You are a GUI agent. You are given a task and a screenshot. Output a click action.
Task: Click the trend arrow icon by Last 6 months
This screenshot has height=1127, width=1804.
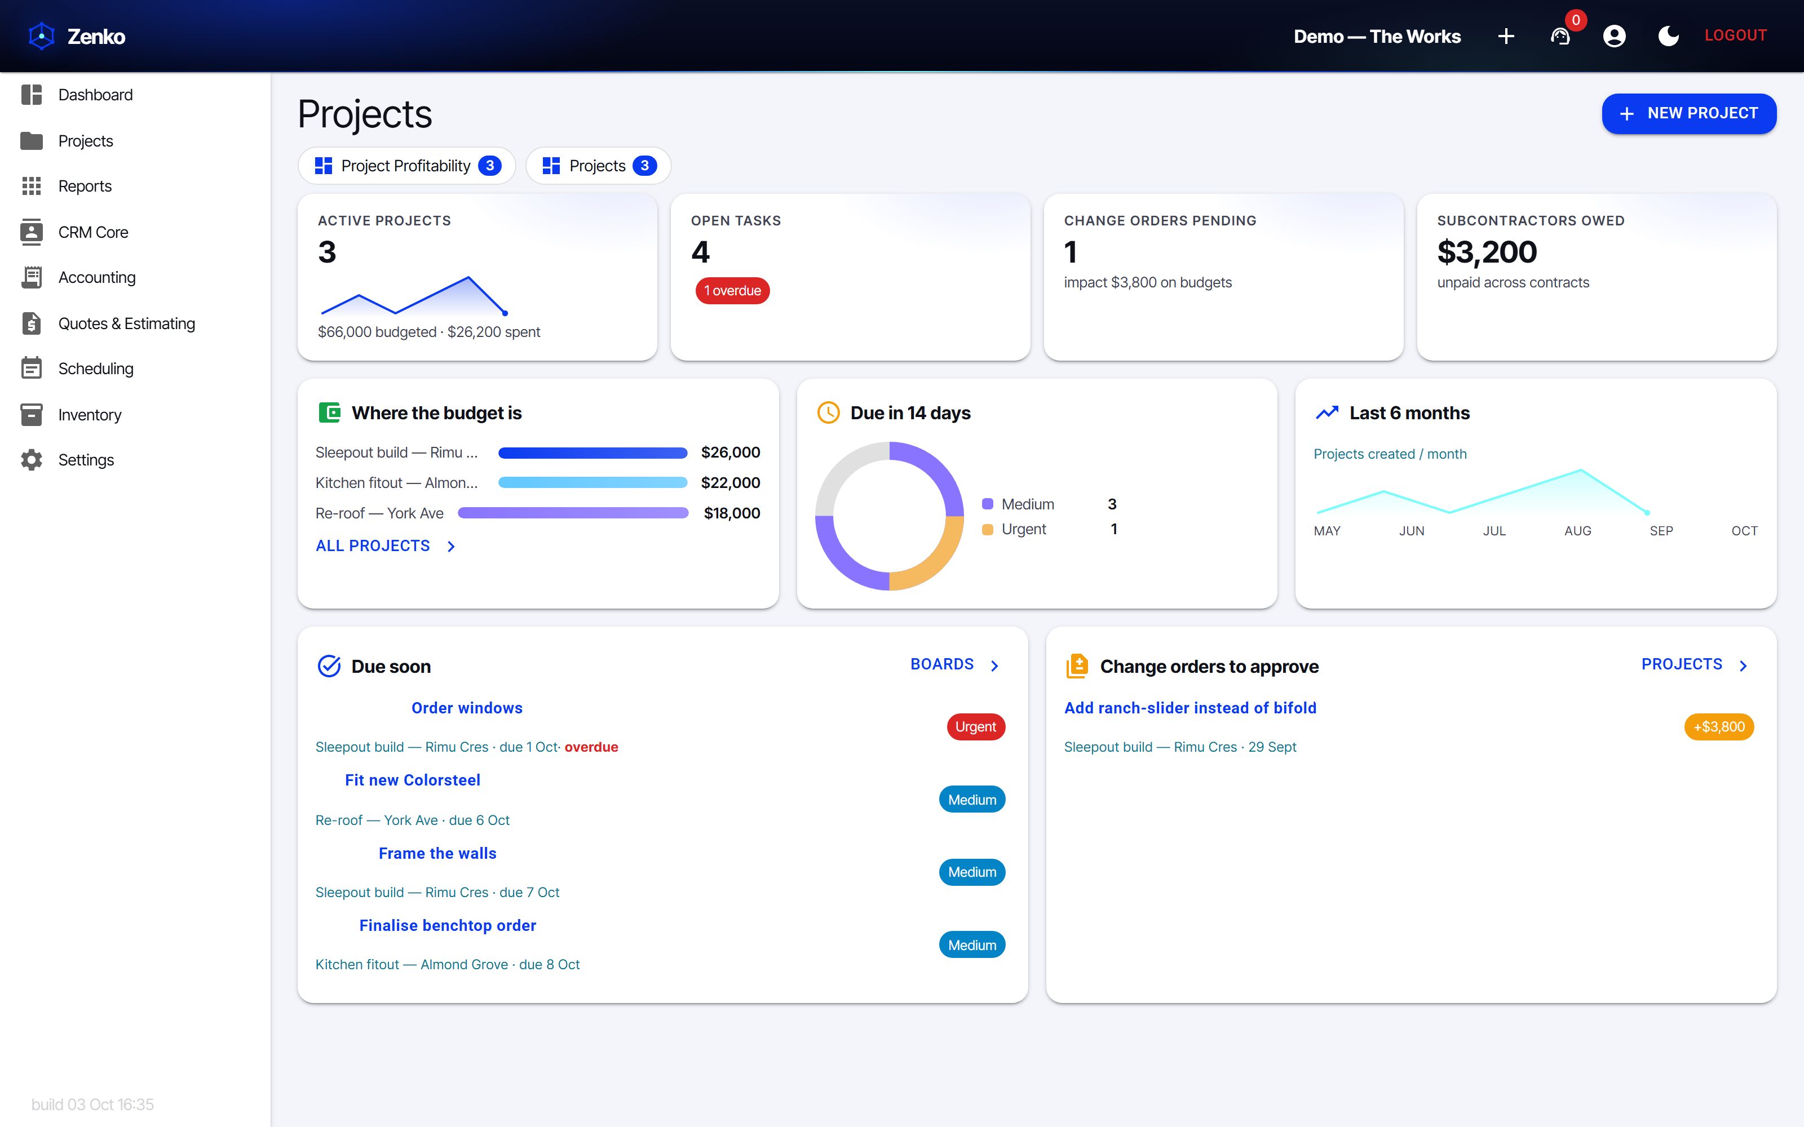pyautogui.click(x=1327, y=412)
